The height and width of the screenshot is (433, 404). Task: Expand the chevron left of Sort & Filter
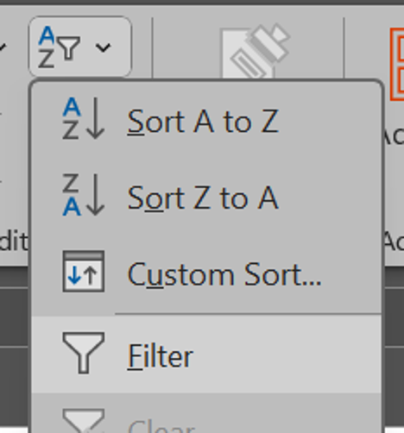3,47
